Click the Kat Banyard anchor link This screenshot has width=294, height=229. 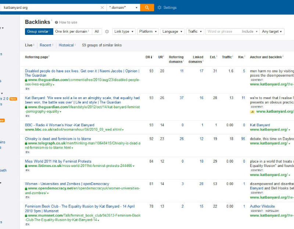click(260, 125)
